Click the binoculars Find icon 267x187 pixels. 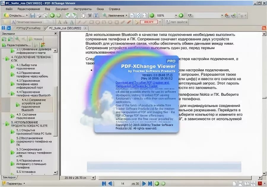coord(190,16)
